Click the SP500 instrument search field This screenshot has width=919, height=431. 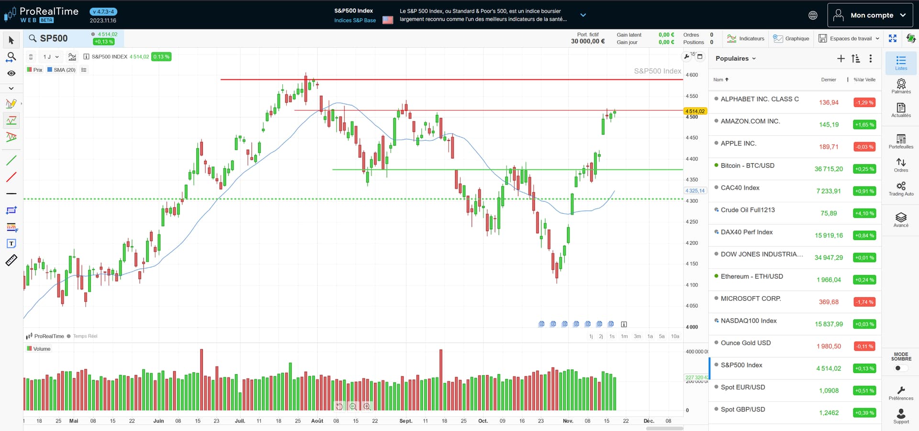pyautogui.click(x=54, y=38)
